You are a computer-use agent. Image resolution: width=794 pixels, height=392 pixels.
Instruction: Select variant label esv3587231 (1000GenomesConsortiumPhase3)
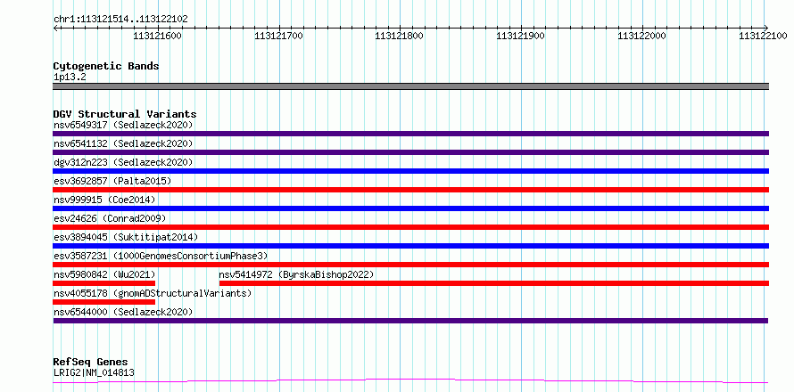pyautogui.click(x=161, y=256)
